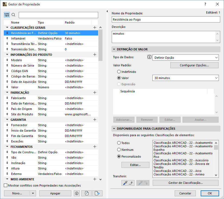This screenshot has width=224, height=199.
Task: Grab reorder handle of Modelo row
Action: pos(7,60)
